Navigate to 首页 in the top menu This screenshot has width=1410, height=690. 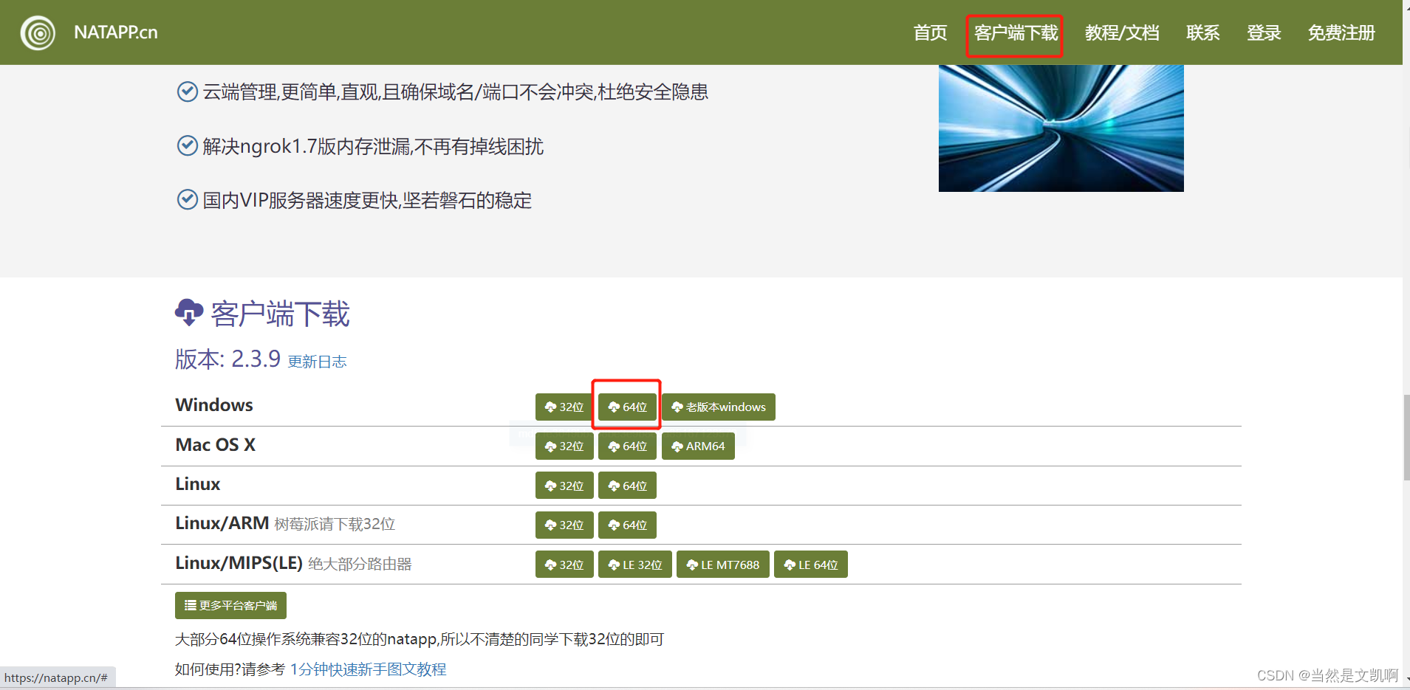pyautogui.click(x=929, y=32)
